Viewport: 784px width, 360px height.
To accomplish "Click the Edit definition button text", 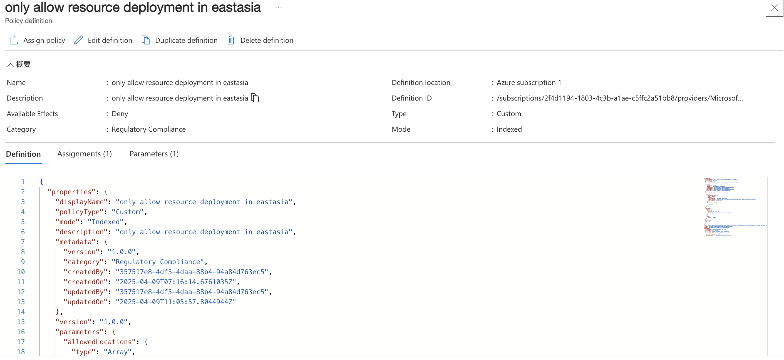I will pyautogui.click(x=110, y=40).
